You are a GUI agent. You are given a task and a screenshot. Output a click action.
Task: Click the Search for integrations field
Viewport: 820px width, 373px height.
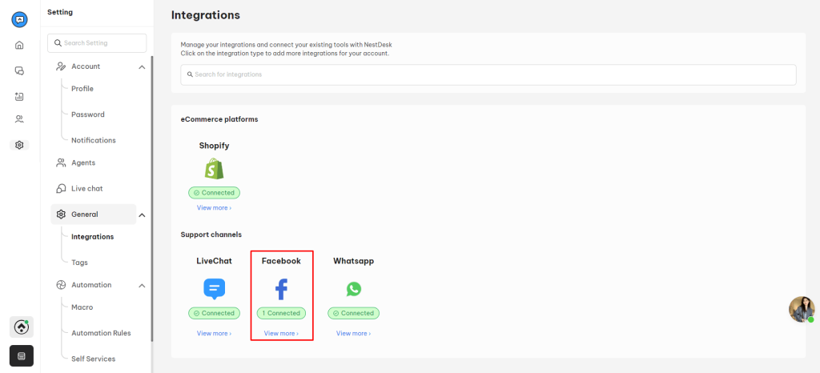point(488,74)
